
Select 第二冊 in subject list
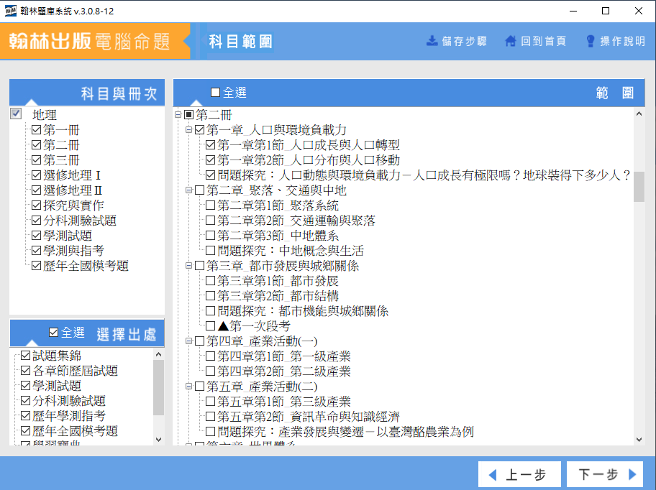(61, 145)
